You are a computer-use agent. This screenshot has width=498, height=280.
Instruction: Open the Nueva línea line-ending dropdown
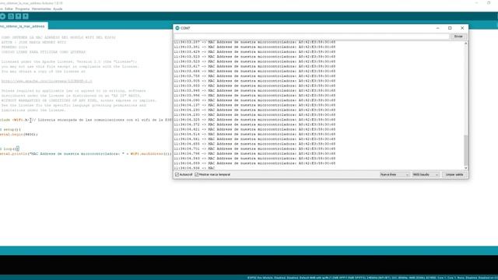(x=395, y=174)
